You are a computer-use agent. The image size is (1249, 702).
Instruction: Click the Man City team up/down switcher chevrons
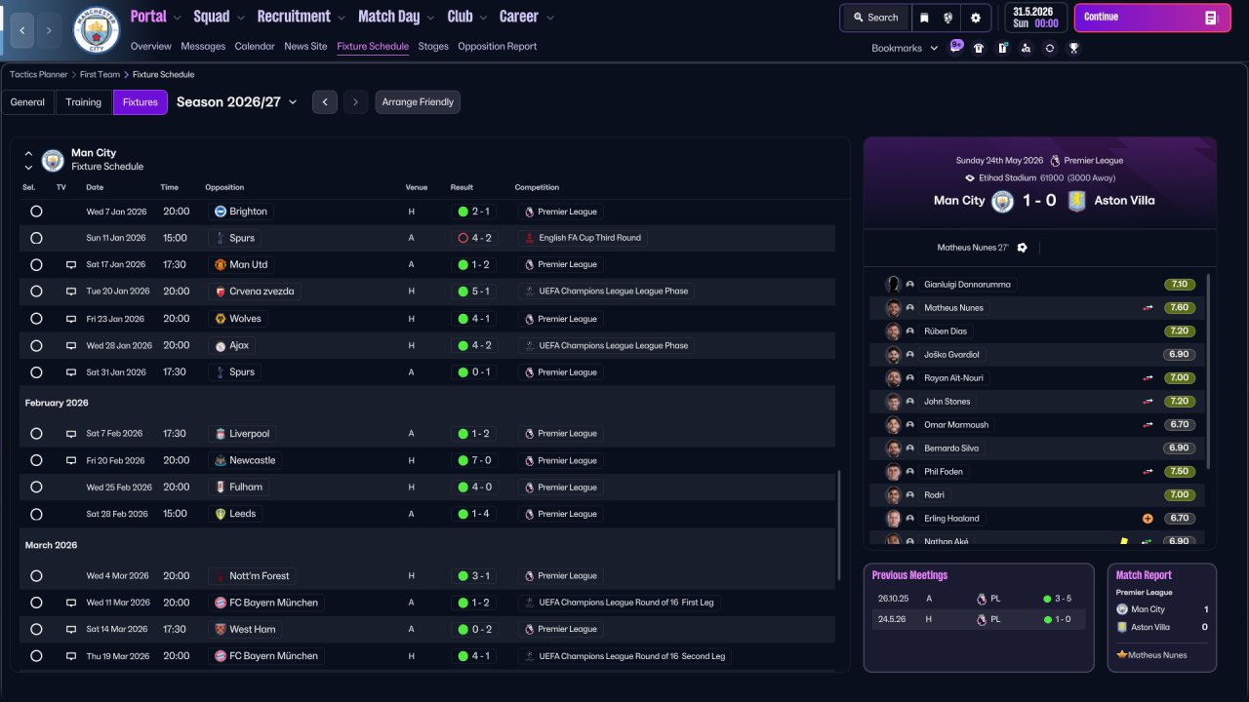[28, 160]
